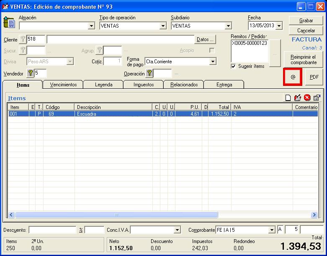The height and width of the screenshot is (256, 327).
Task: Switch to the Impuestos tab
Action: 143,85
